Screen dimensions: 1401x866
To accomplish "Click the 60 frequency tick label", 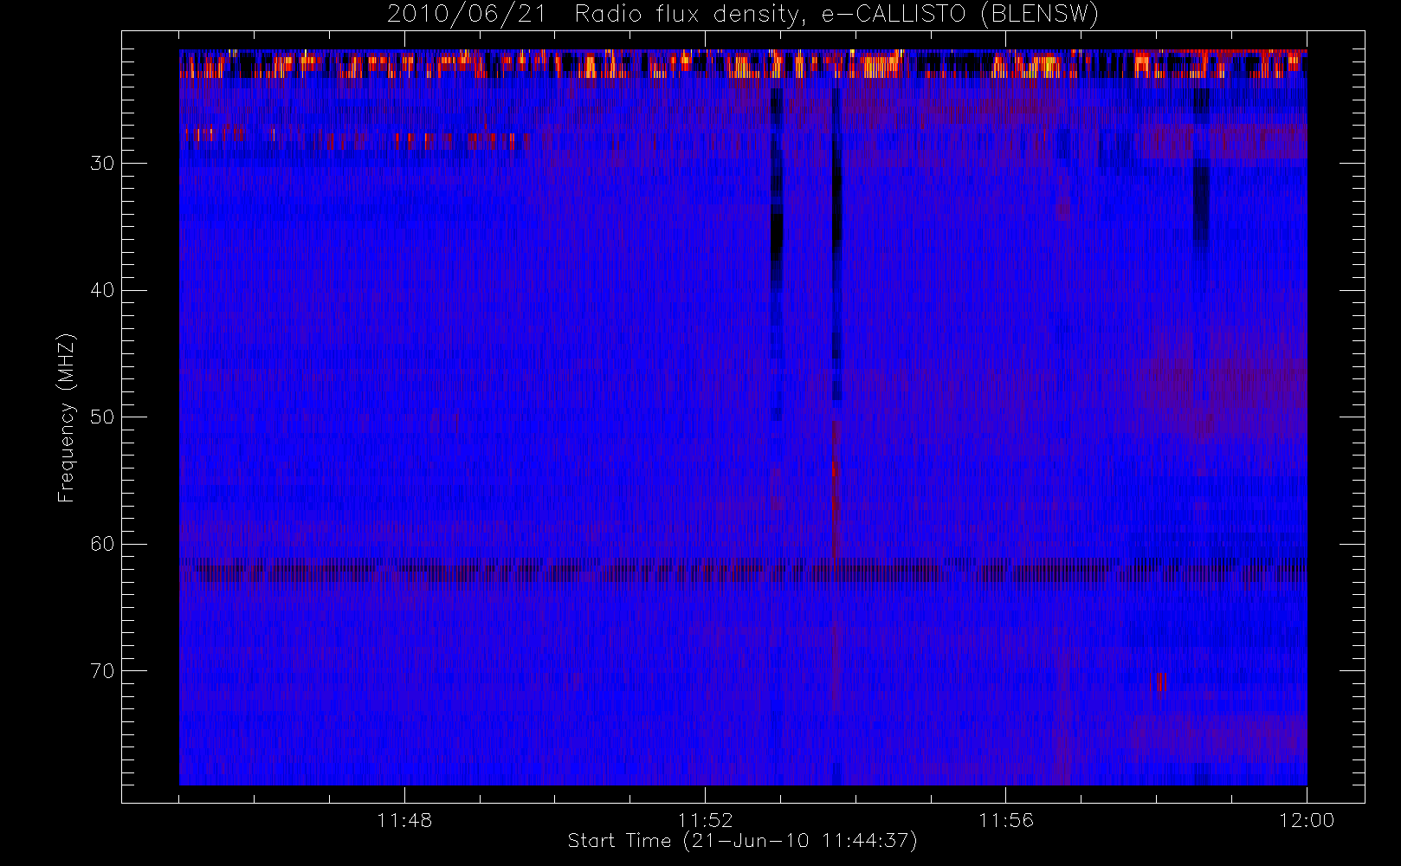I will pyautogui.click(x=102, y=544).
